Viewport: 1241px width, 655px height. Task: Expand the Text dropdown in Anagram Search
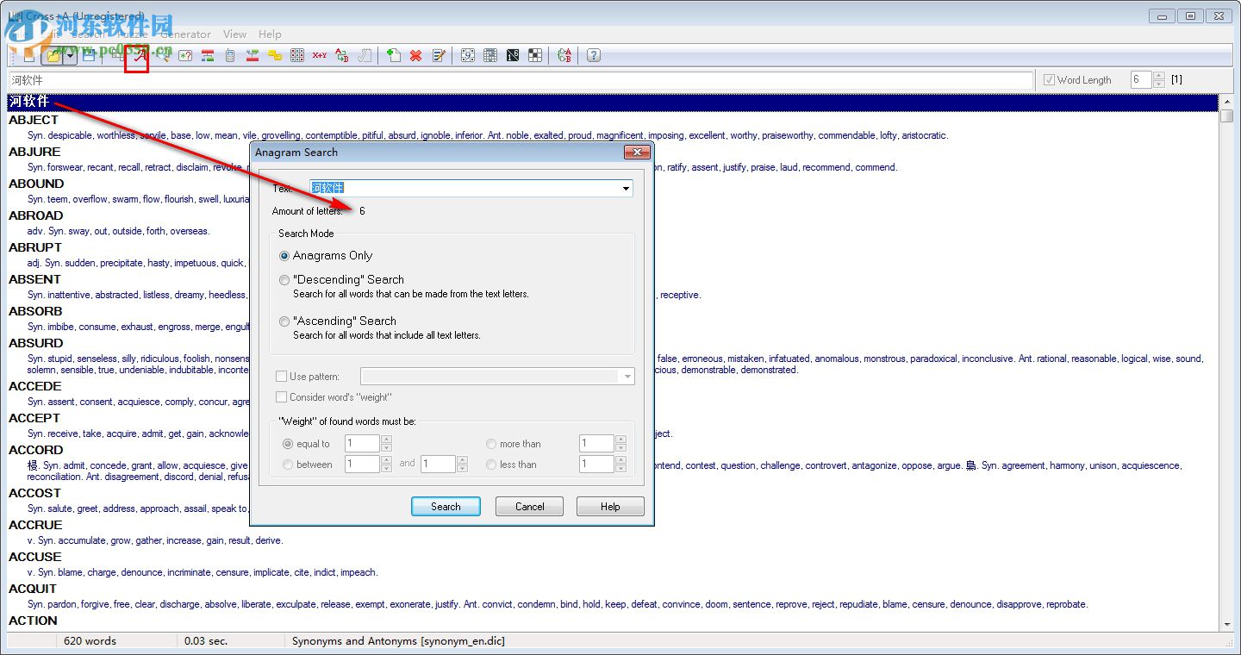point(626,188)
